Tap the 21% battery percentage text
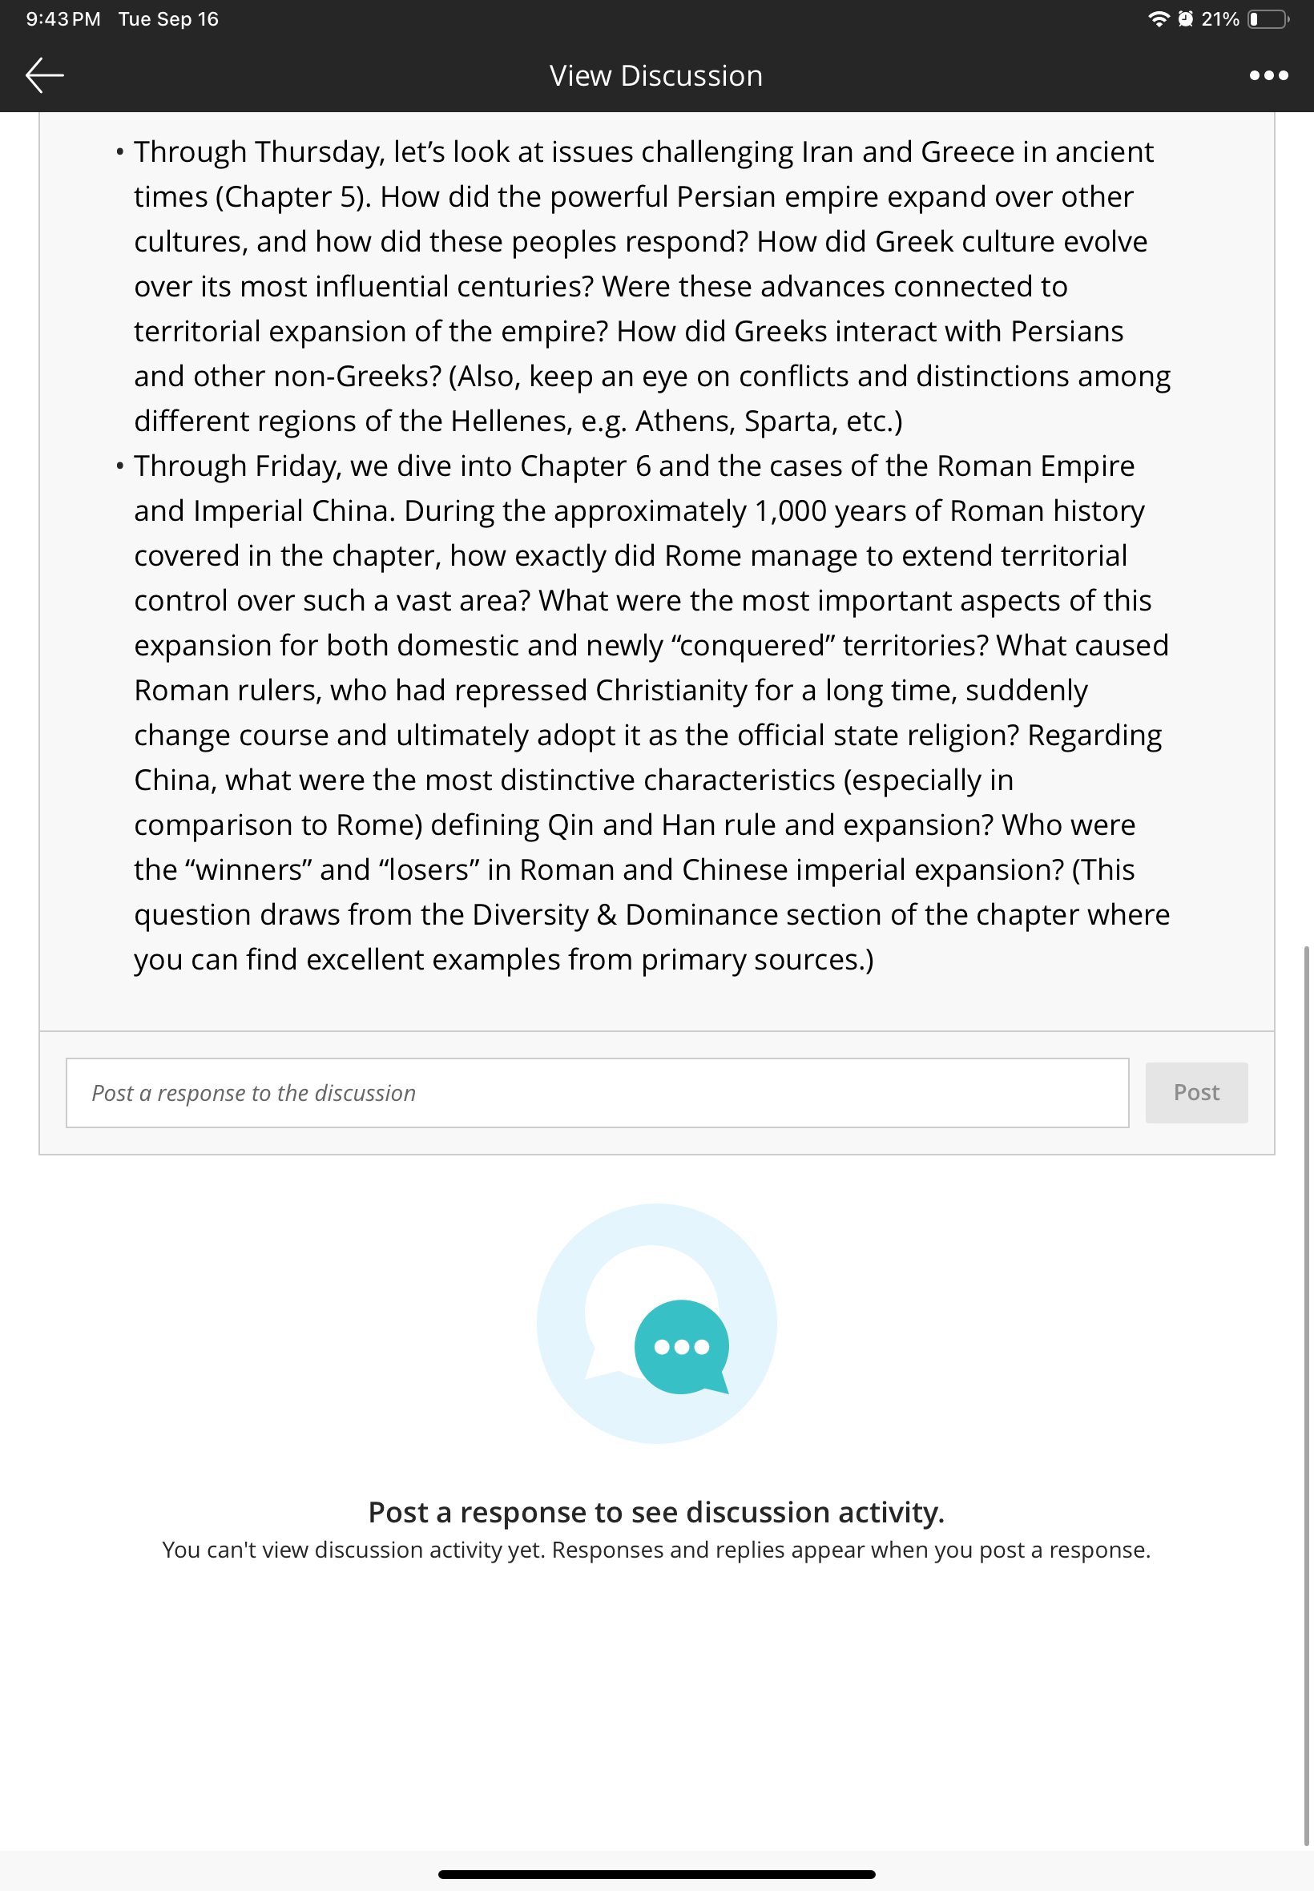 point(1220,19)
